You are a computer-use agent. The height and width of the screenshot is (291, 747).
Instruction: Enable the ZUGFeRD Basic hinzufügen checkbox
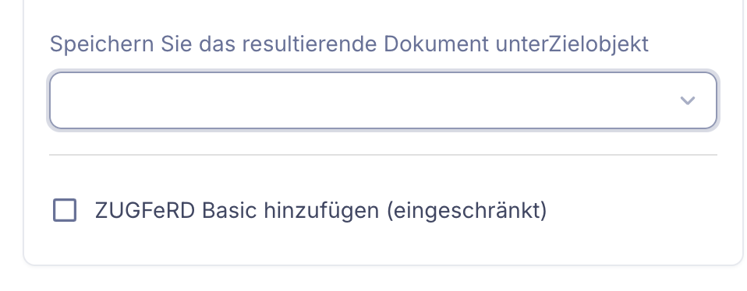click(x=65, y=210)
